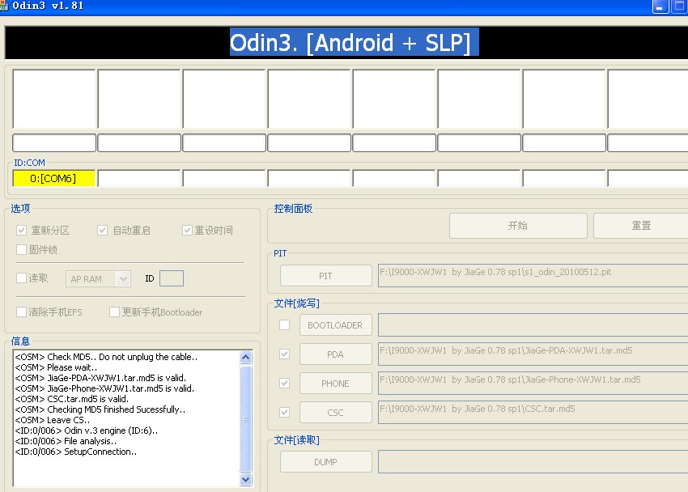Click the CSC file button
688x492 pixels.
(335, 413)
